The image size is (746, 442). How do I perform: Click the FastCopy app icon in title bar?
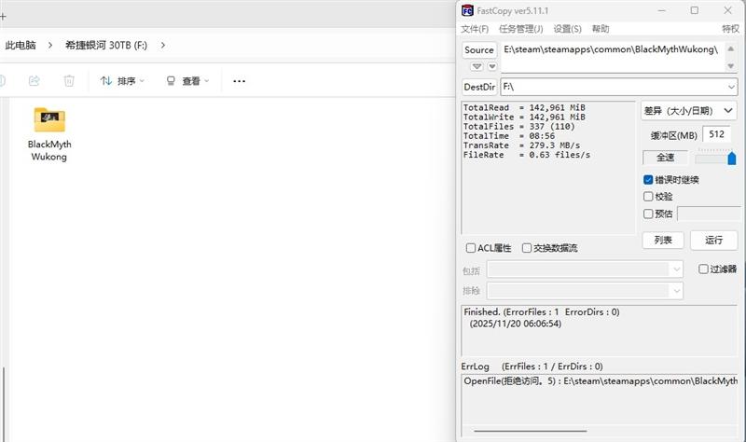[467, 10]
